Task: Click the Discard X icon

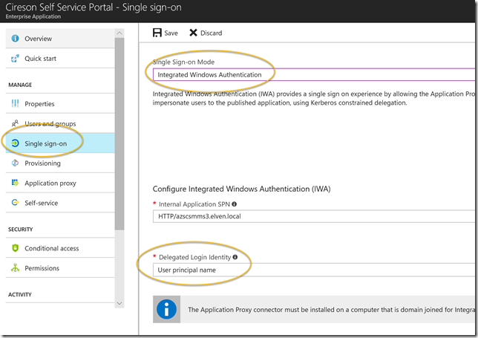Action: pos(193,33)
